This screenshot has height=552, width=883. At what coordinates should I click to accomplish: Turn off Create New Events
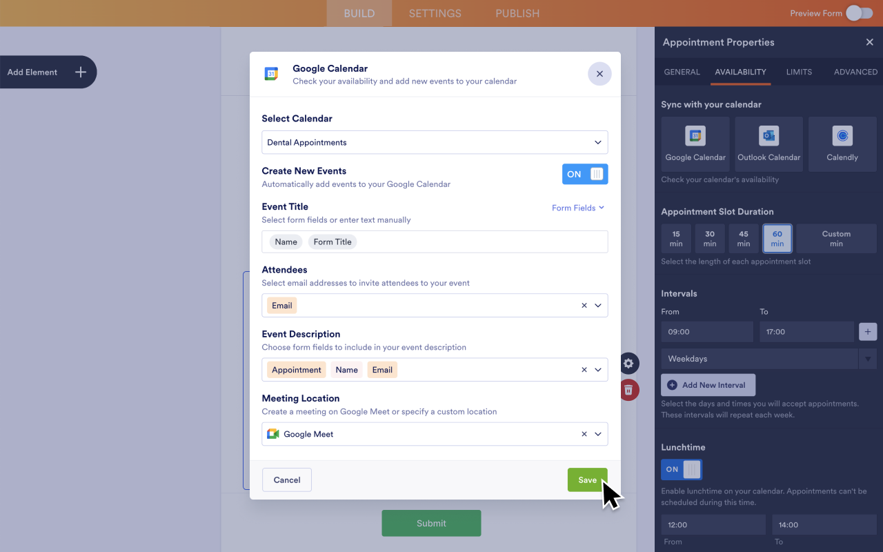pos(585,174)
